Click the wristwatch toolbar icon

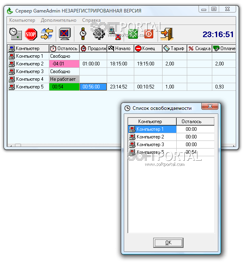tap(83, 34)
